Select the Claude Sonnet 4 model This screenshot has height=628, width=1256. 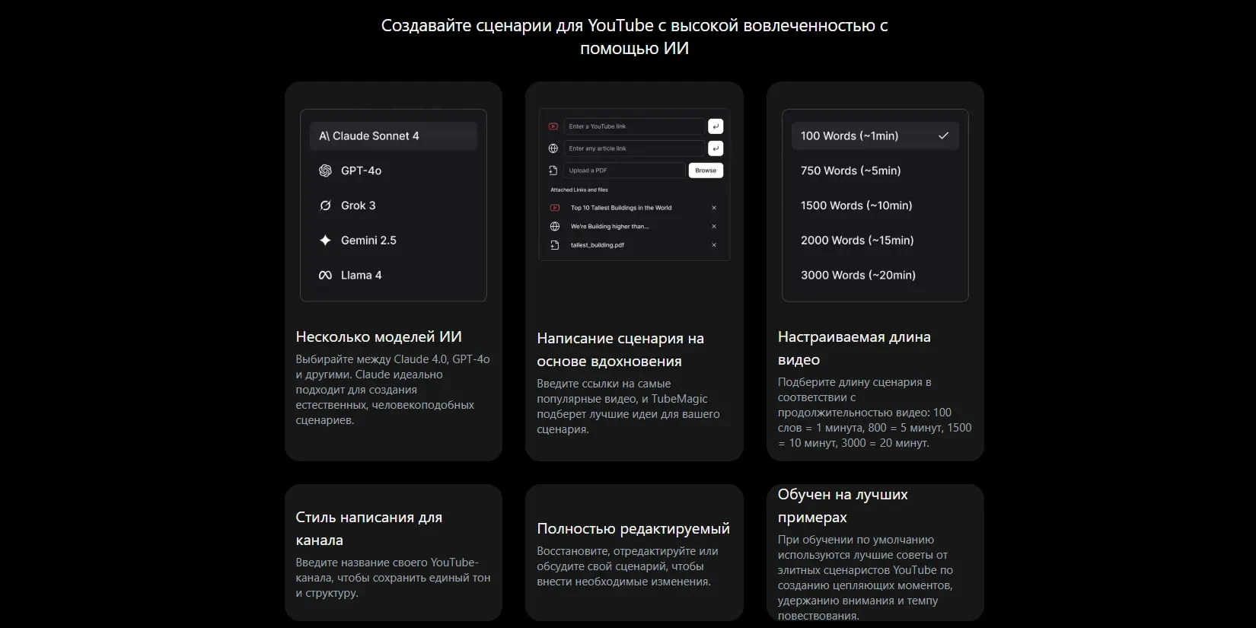pos(393,136)
